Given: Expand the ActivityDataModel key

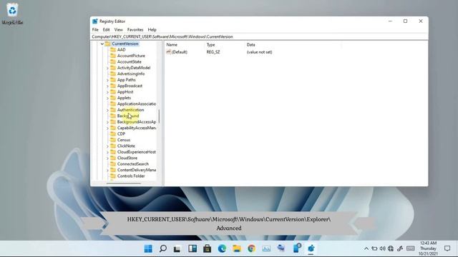Looking at the screenshot, I should [107, 68].
